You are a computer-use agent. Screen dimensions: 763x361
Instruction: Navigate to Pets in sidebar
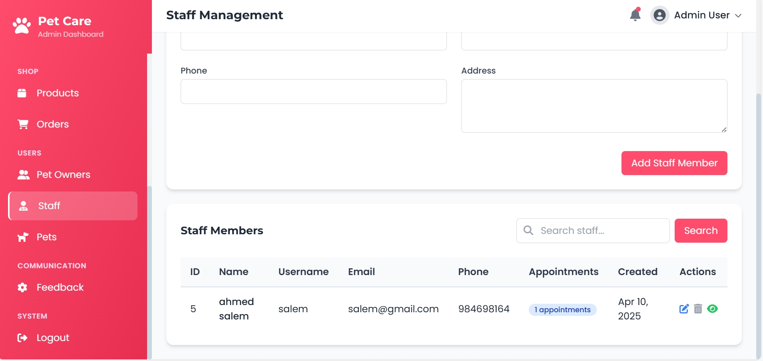(x=46, y=237)
